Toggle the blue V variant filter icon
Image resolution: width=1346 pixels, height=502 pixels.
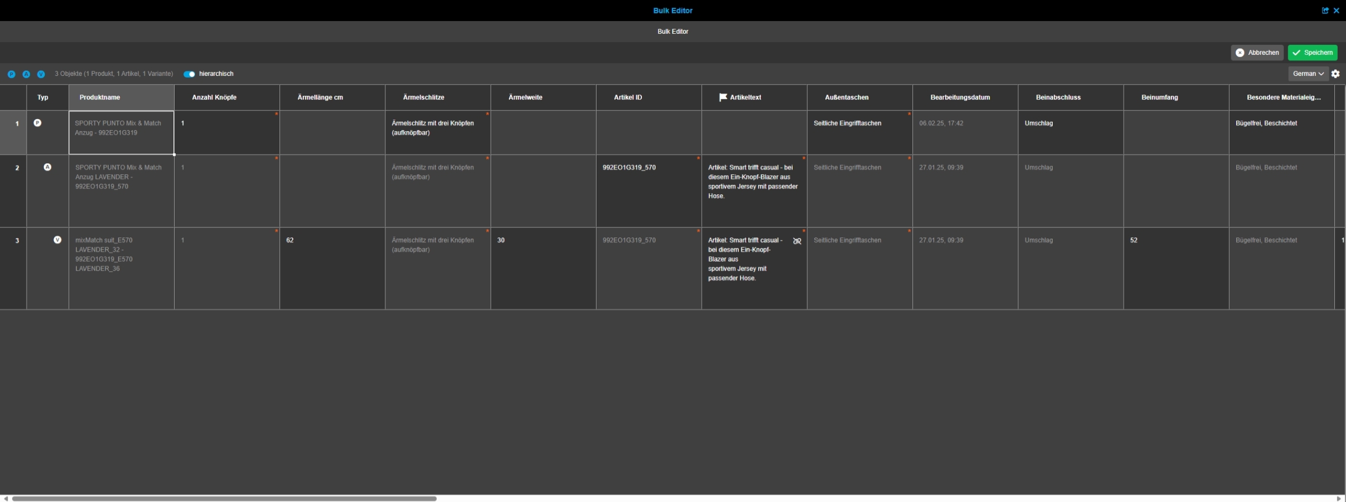[x=41, y=74]
